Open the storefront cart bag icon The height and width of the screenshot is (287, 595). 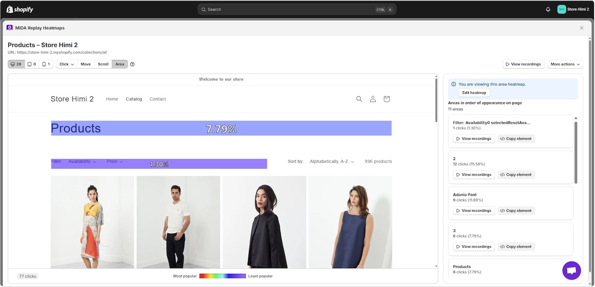tap(387, 99)
